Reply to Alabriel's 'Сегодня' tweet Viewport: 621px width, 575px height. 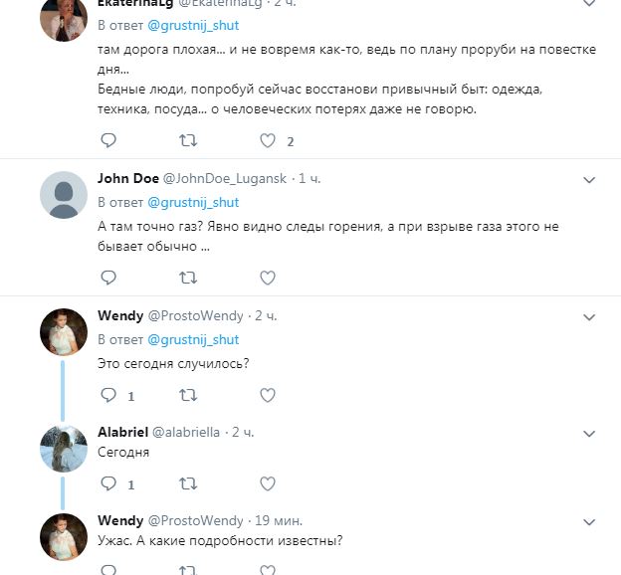point(109,483)
